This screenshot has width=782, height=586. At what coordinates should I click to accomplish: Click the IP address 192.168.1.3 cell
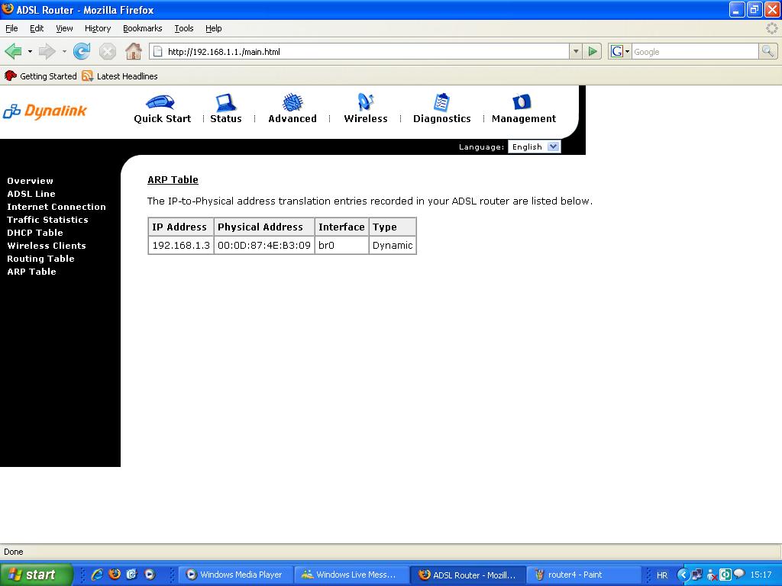coord(181,245)
